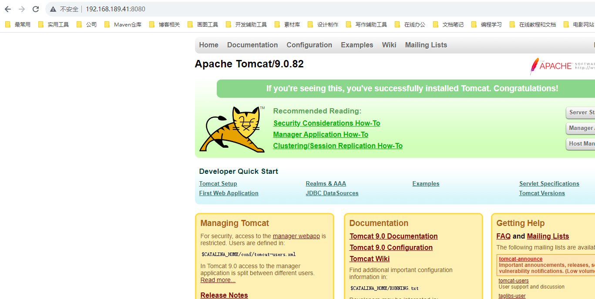
Task: Open the Tomcat 9.0 Documentation link
Action: pos(393,236)
